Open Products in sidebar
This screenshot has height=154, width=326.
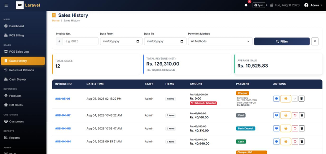(23, 96)
